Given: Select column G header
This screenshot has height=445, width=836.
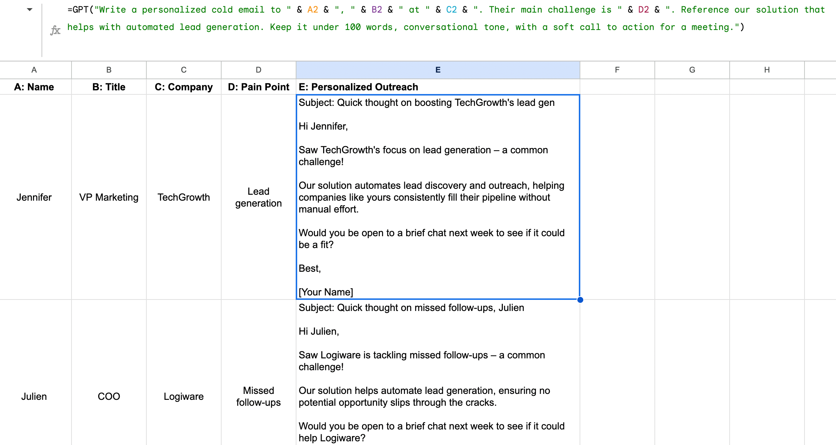Looking at the screenshot, I should pos(692,70).
